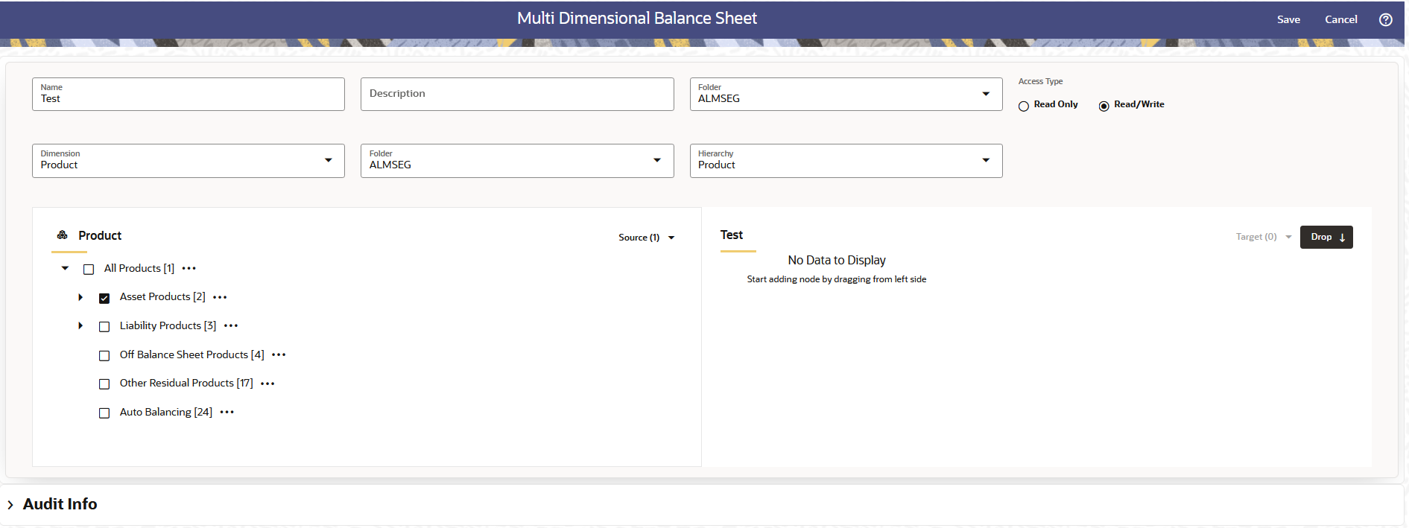This screenshot has height=528, width=1409.
Task: Select the All Products [1] label
Action: coord(139,268)
